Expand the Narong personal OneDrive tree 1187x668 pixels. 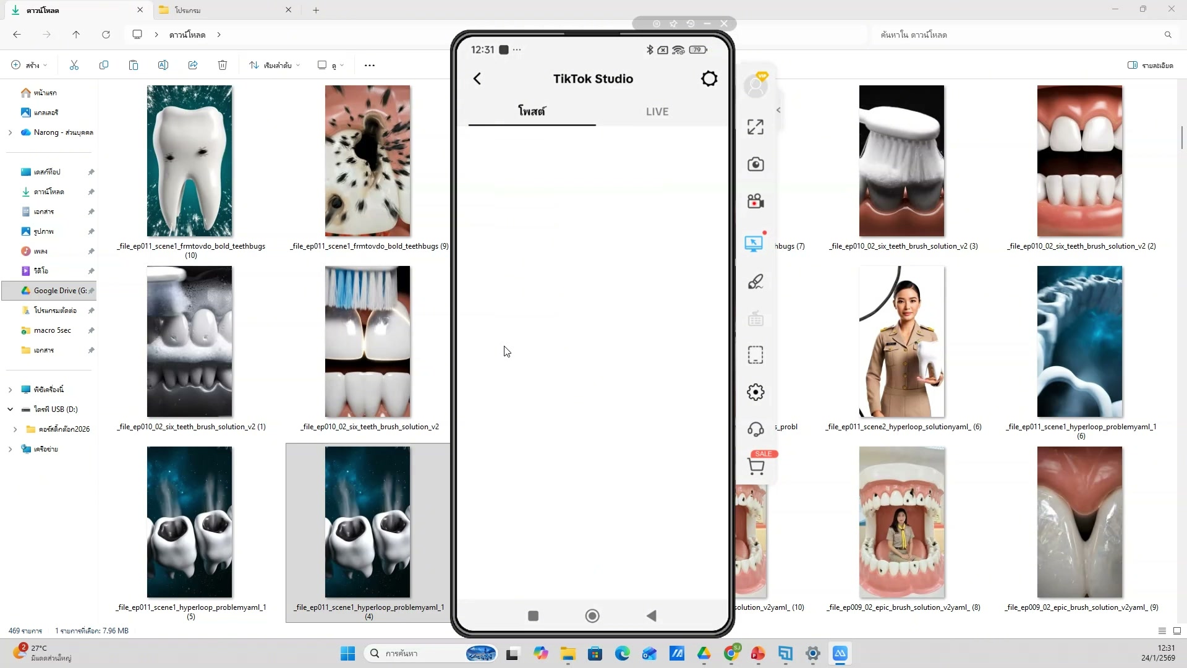click(10, 132)
